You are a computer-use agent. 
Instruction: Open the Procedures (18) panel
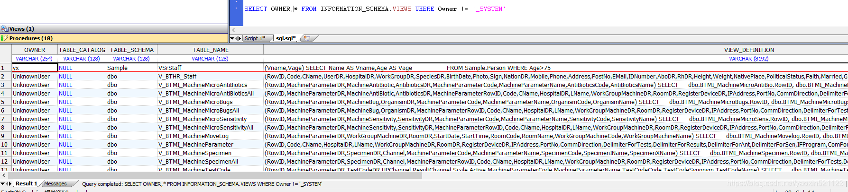[x=114, y=38]
